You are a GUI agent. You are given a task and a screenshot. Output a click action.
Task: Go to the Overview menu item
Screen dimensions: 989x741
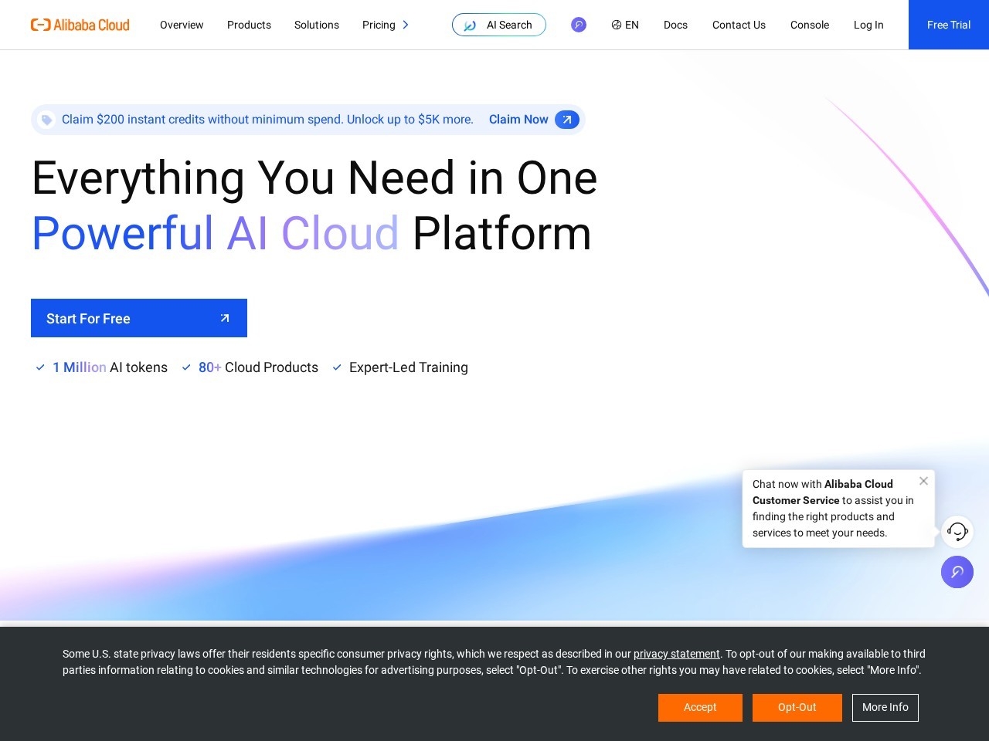182,25
